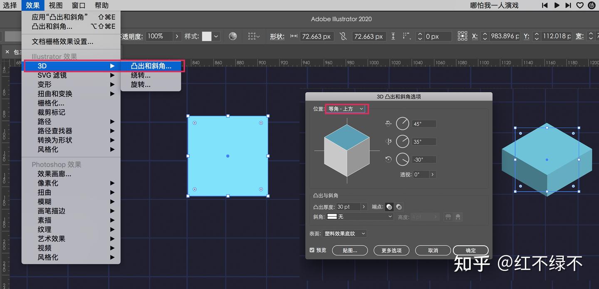
Task: Click the Z-axis rotation dial showing -30°
Action: click(402, 159)
